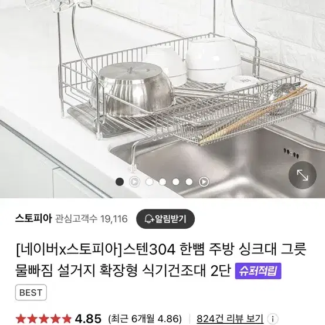Tap the 알림받기 notification button

pos(165,219)
